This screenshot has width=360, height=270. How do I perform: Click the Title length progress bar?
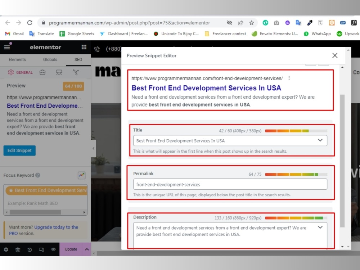(x=296, y=131)
